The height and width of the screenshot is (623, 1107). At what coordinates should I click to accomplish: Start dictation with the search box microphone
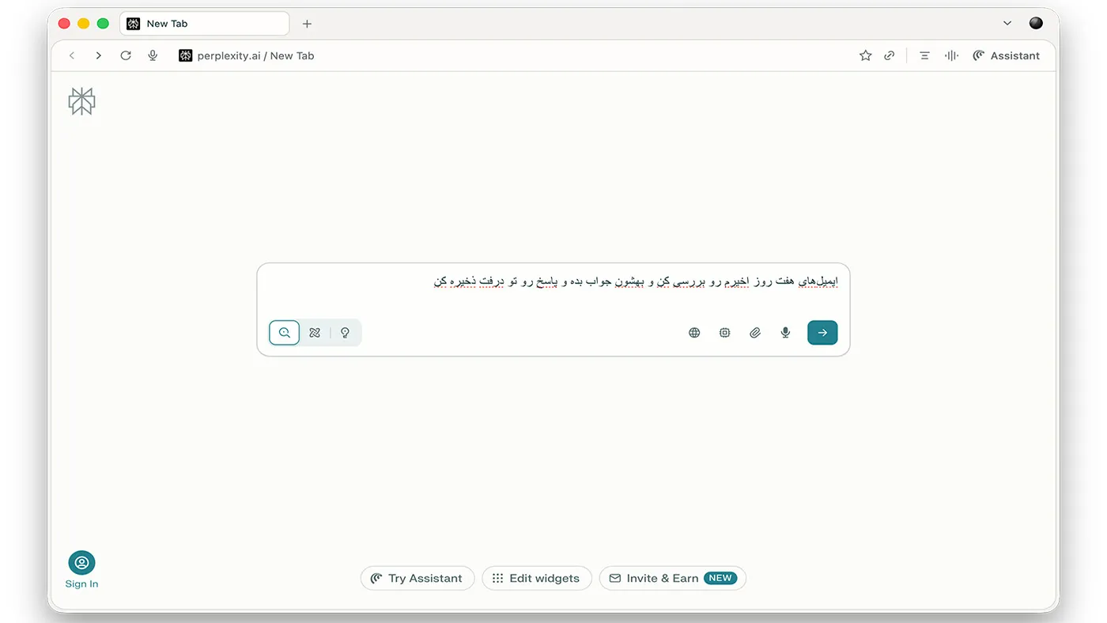(x=785, y=333)
